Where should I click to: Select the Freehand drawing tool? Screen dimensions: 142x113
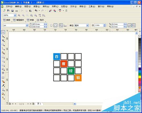(3, 49)
